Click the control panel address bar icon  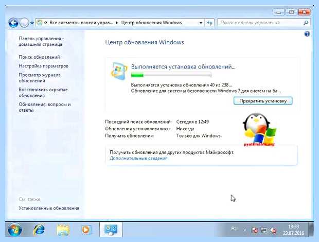pyautogui.click(x=40, y=23)
